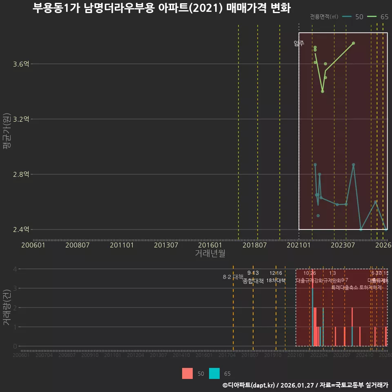Click the highest 65㎡ line point at far right

[354, 43]
